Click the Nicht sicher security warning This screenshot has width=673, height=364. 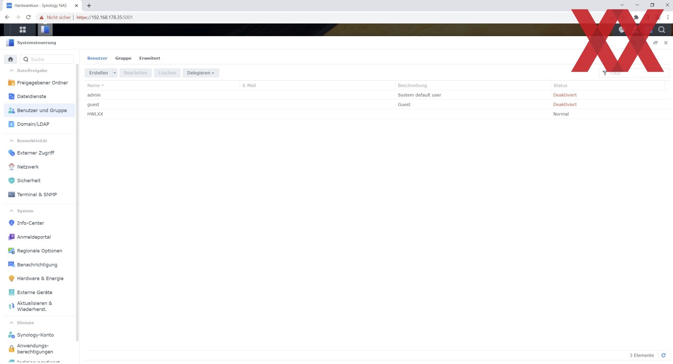coord(55,17)
